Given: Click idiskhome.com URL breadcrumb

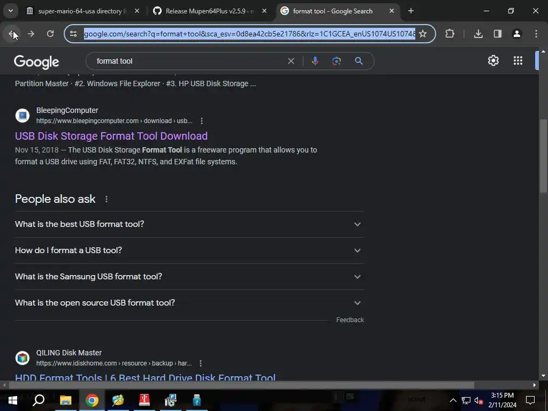Looking at the screenshot, I should pyautogui.click(x=114, y=363).
